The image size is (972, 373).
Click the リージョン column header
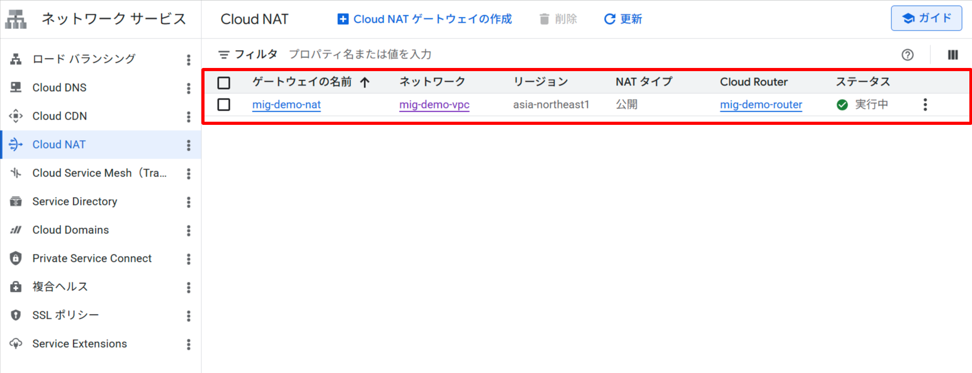(x=541, y=82)
